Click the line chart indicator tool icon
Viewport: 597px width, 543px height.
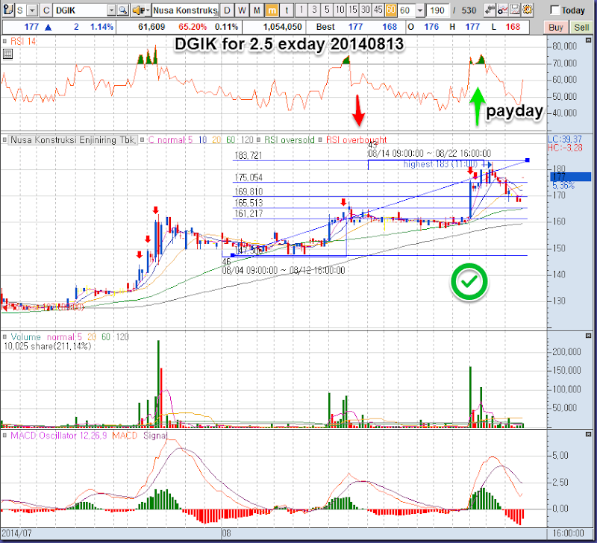point(502,10)
